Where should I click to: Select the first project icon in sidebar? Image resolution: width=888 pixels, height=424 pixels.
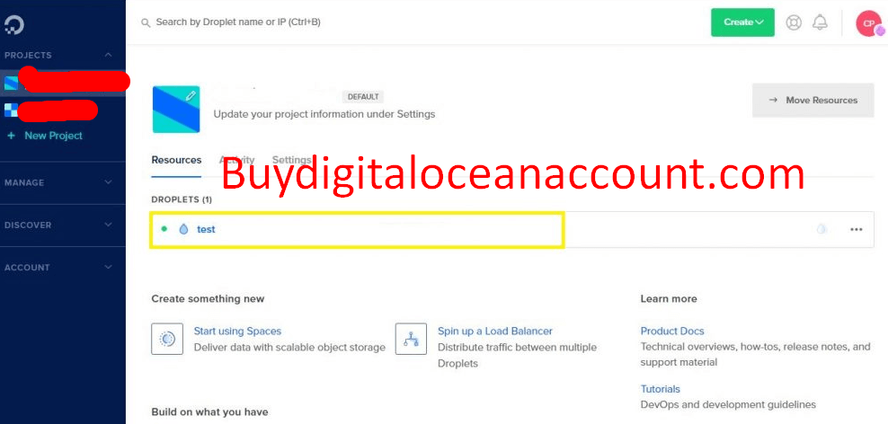(11, 84)
